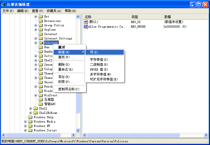This screenshot has height=145, width=210.
Task: Choose 查找(F)... in the context menu
Action: coord(69,57)
